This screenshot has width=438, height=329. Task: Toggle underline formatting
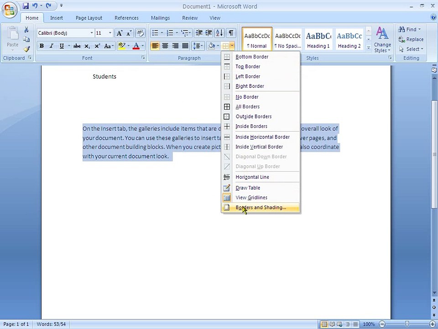click(x=62, y=46)
